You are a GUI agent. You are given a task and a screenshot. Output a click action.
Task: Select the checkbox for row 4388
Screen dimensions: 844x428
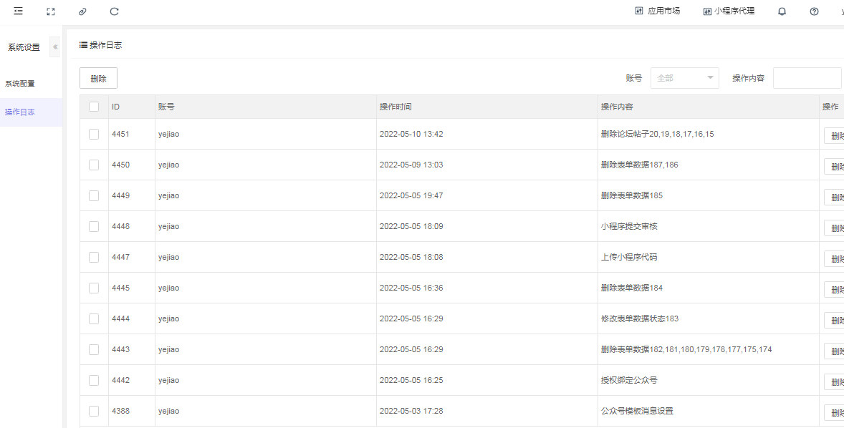[94, 411]
